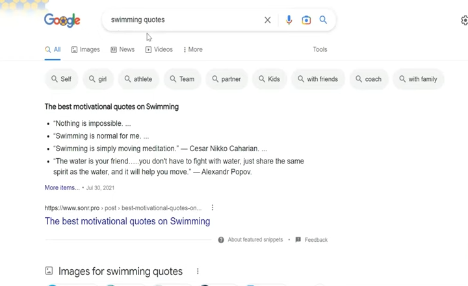The image size is (468, 286).
Task: Start voice search with microphone icon
Action: [x=289, y=20]
